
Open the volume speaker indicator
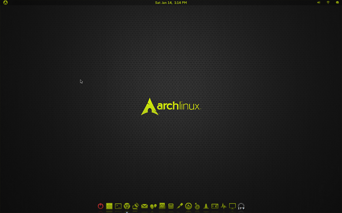tap(318, 3)
